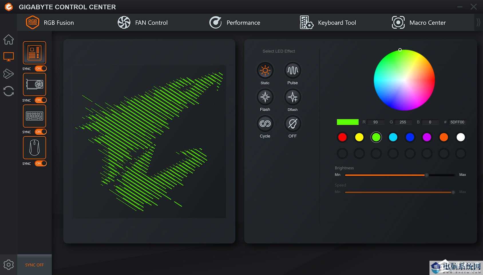Select the mouse device icon
This screenshot has width=483, height=275.
tap(34, 148)
